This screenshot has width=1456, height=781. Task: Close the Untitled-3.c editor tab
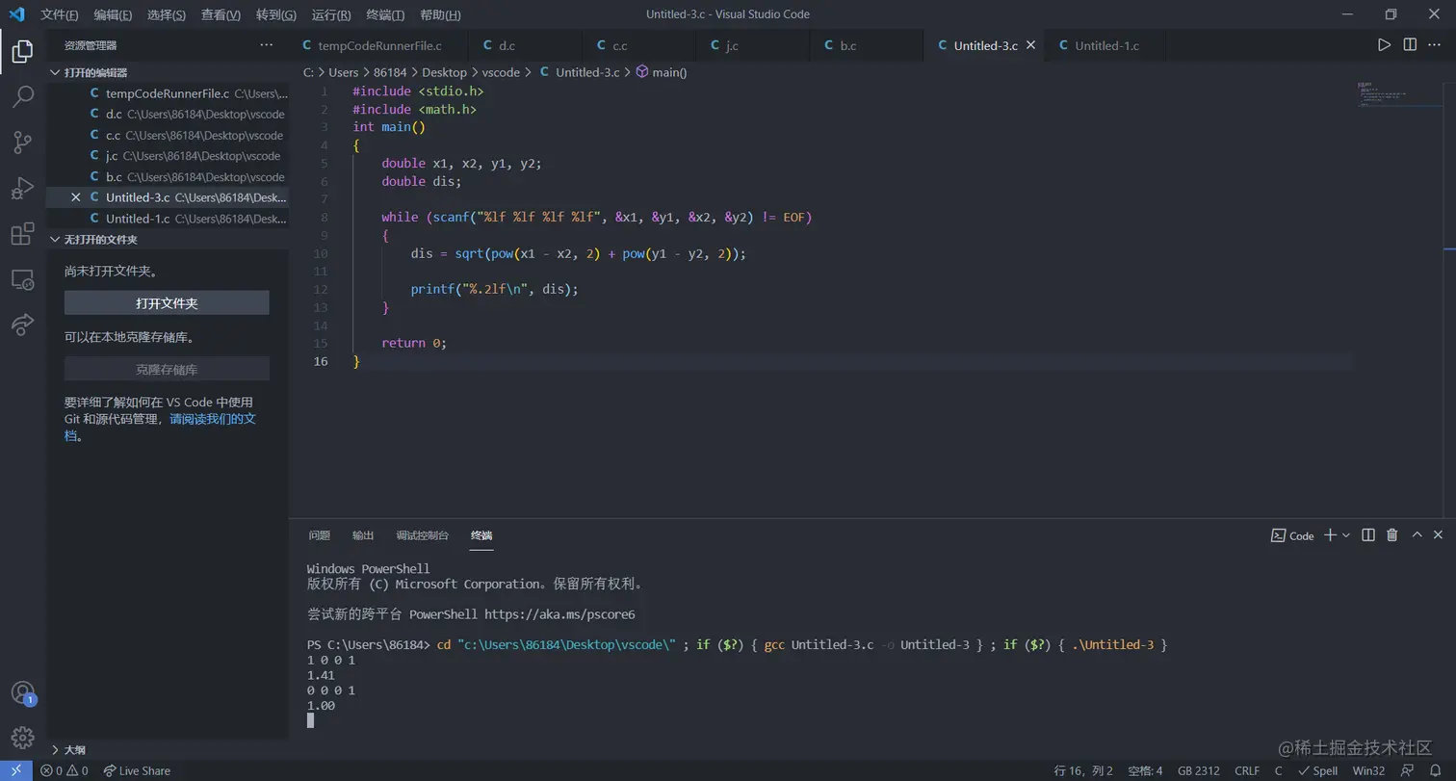click(1031, 45)
